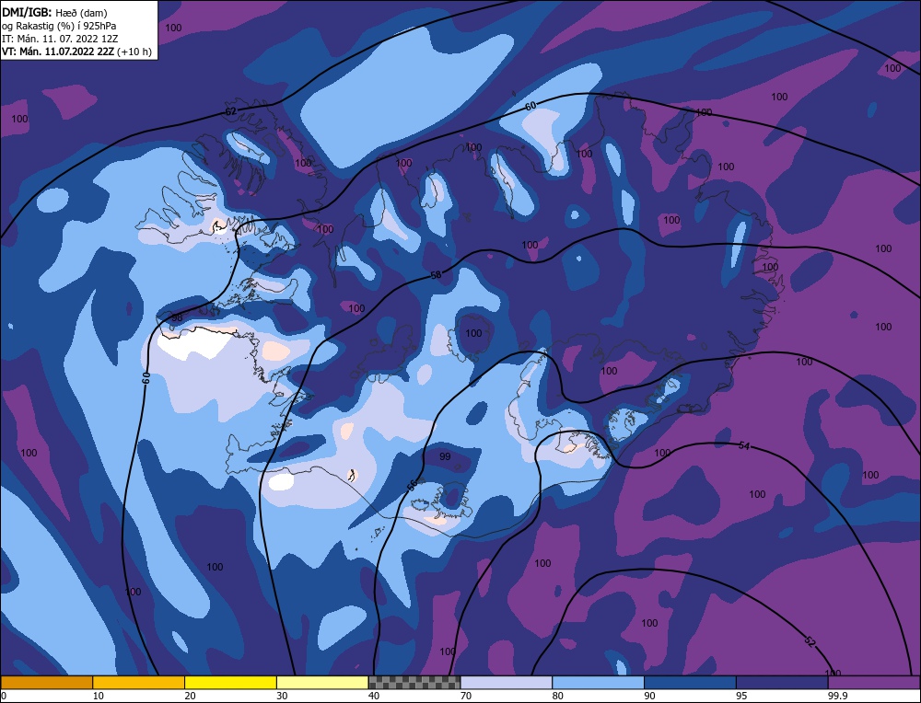The height and width of the screenshot is (703, 921).
Task: Click the title text 'DMI/IGB: Hæð (dam)'
Action: (x=54, y=12)
